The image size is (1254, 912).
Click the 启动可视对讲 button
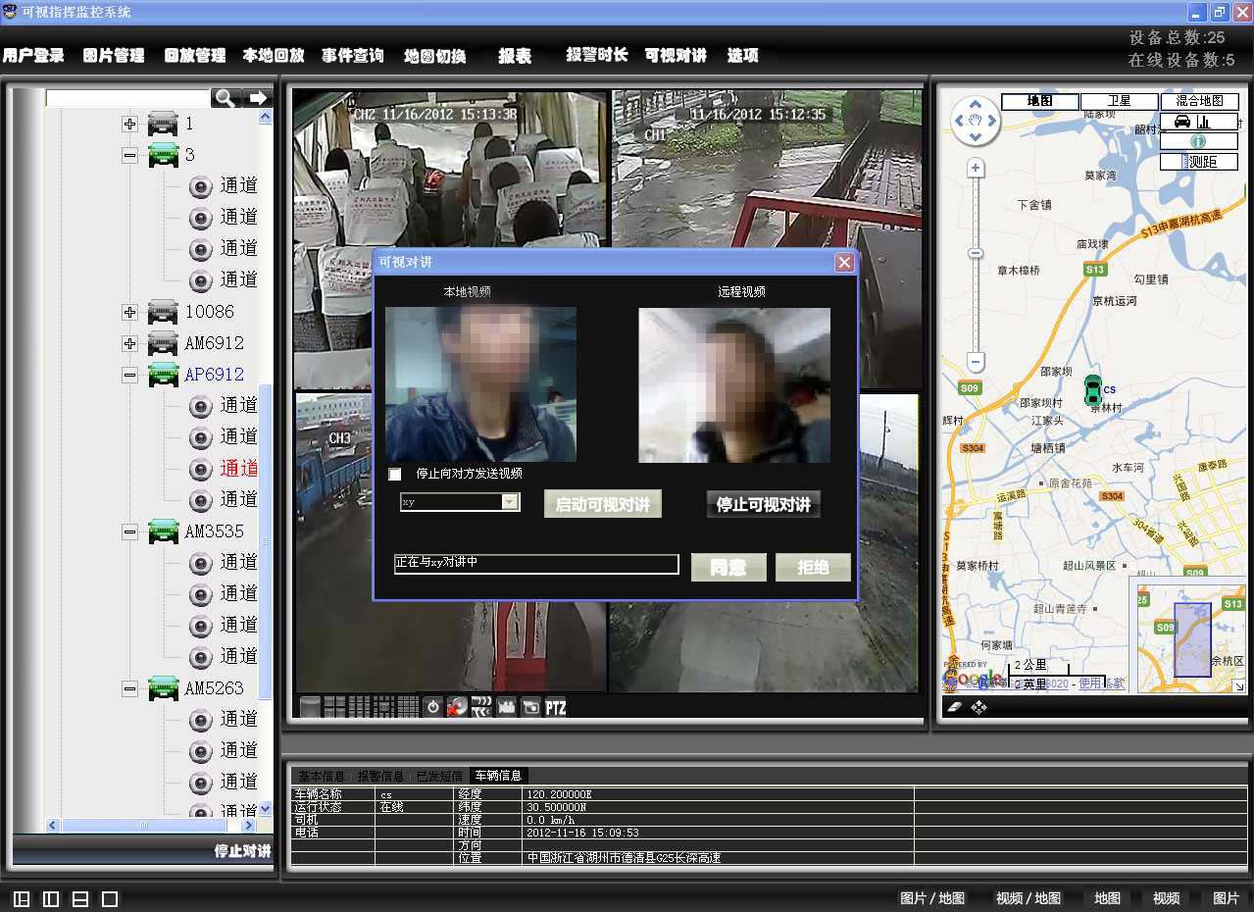603,504
